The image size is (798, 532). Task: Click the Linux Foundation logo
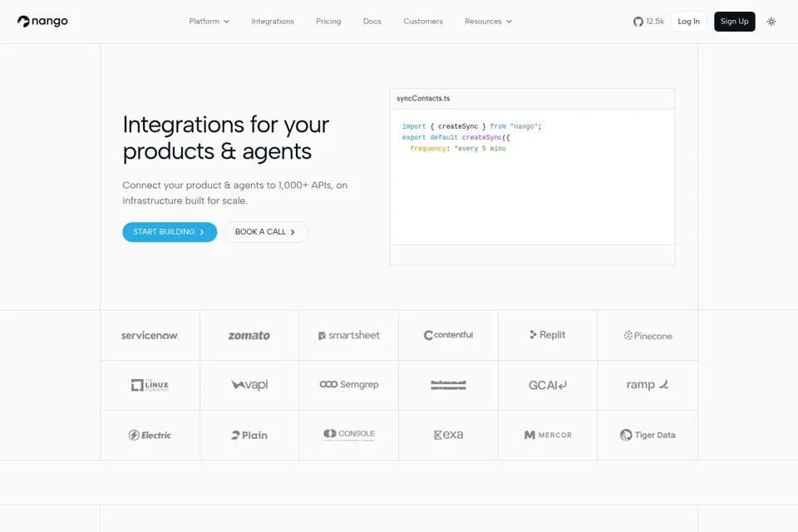pos(150,386)
